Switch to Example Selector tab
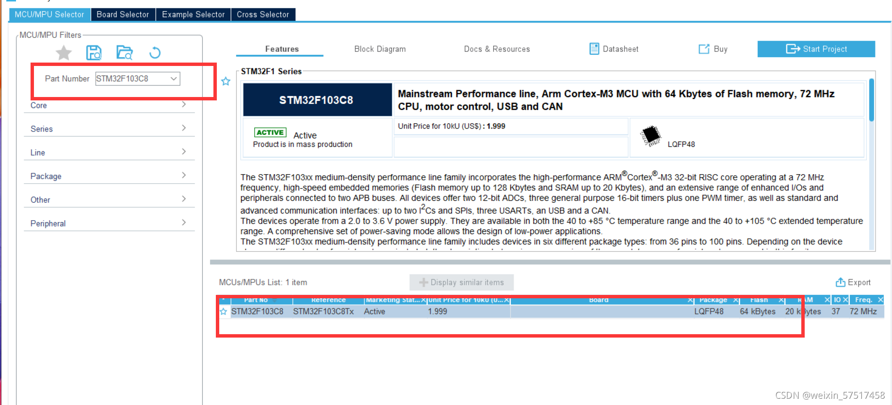The image size is (892, 405). click(x=193, y=15)
